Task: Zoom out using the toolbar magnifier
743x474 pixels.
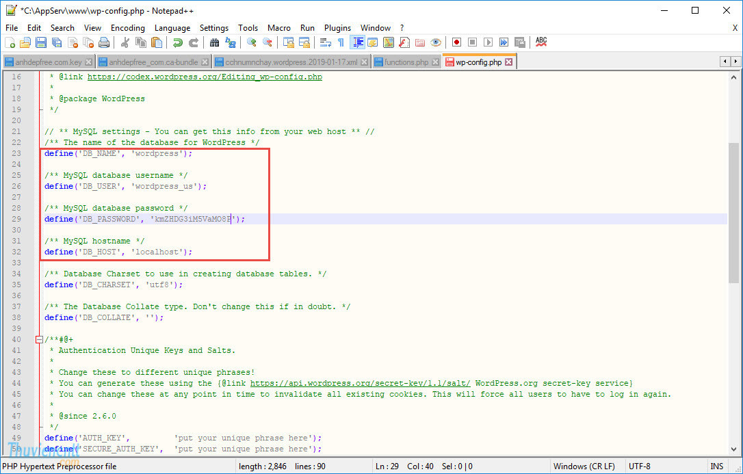Action: pyautogui.click(x=268, y=42)
